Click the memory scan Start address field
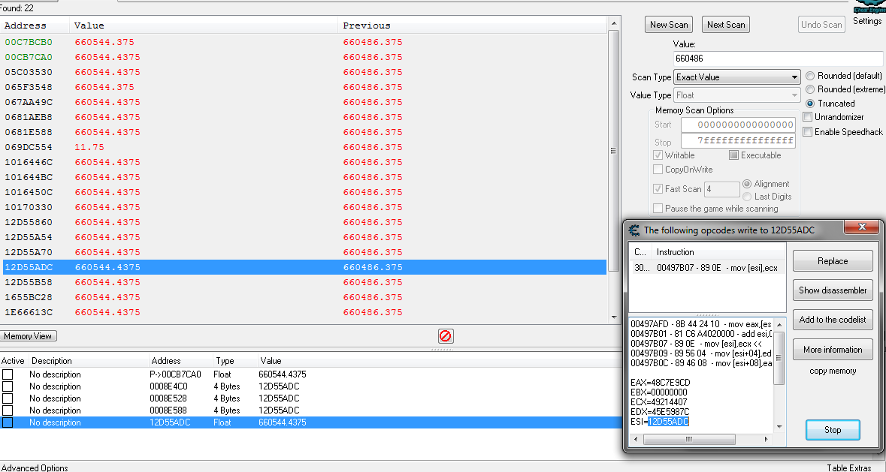The image size is (886, 472). click(x=738, y=125)
